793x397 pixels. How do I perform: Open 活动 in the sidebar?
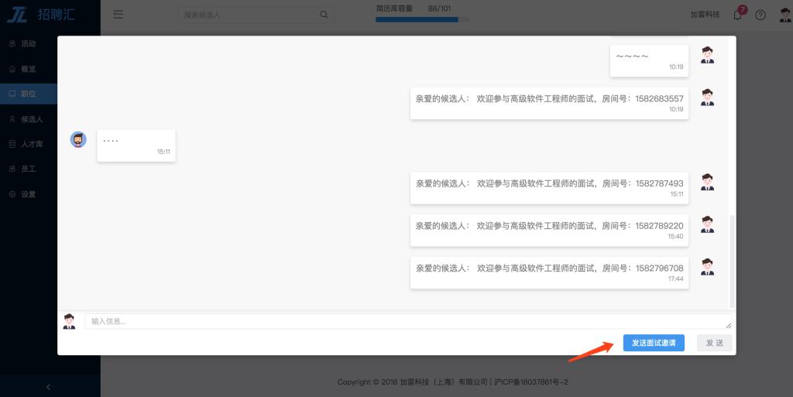(28, 44)
